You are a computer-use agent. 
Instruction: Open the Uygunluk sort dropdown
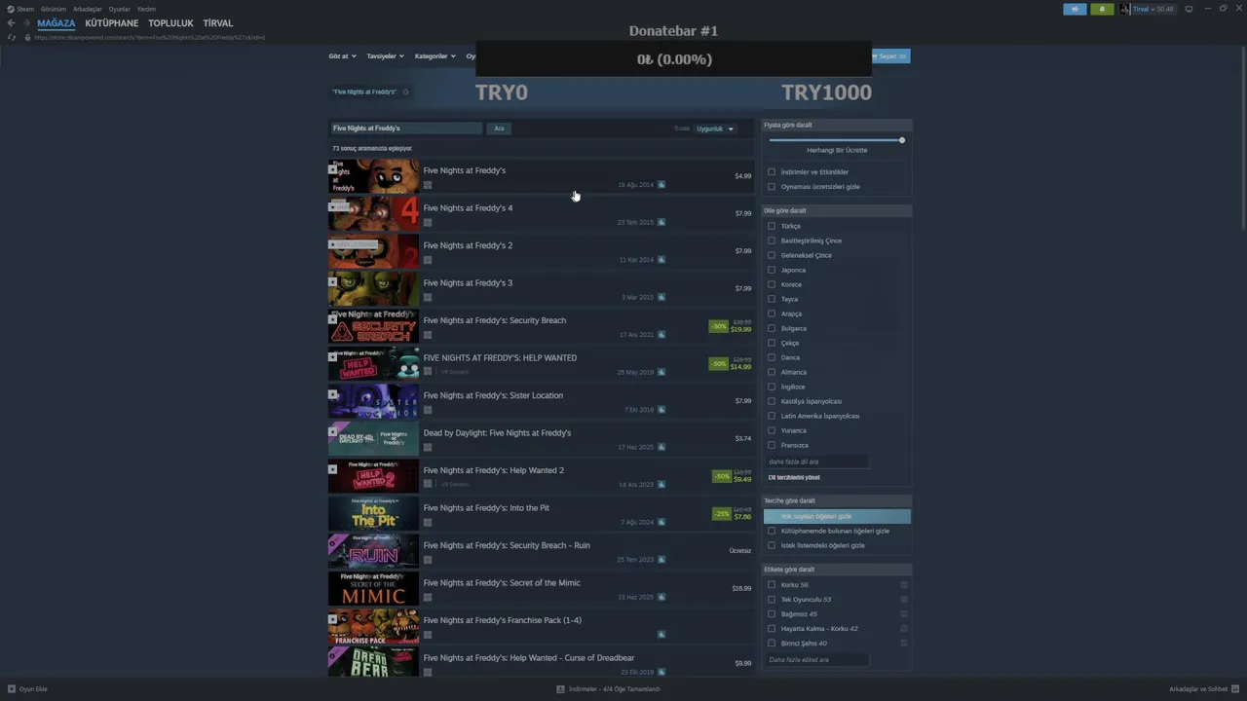point(715,129)
